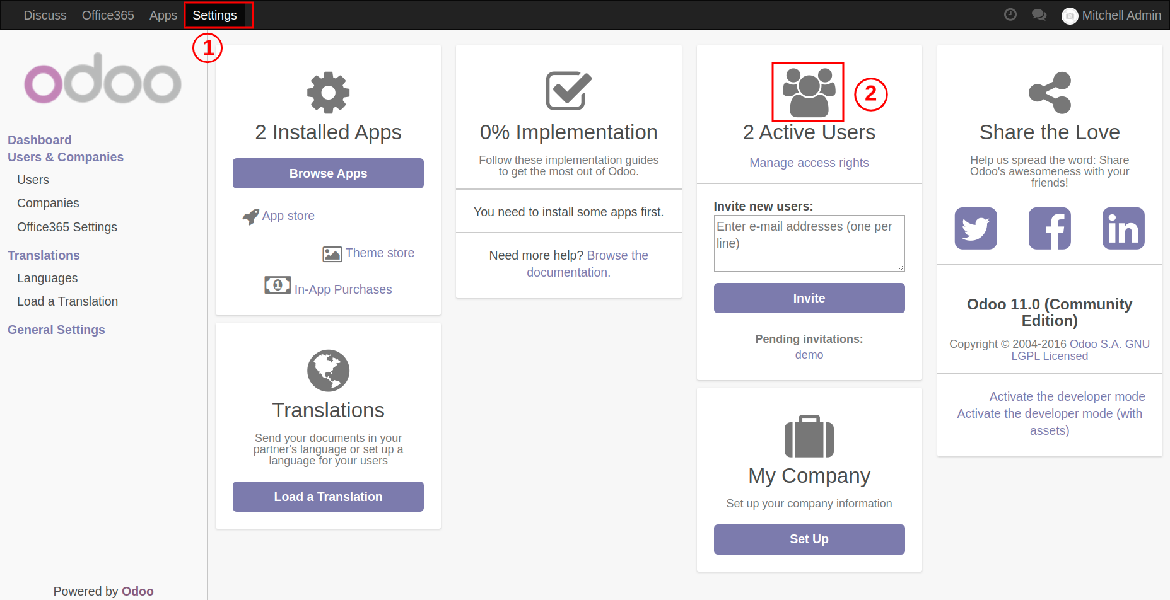Select Languages under Translations
This screenshot has height=600, width=1170.
click(x=47, y=278)
